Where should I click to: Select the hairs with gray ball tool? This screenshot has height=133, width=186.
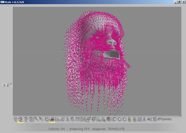[x=99, y=119]
